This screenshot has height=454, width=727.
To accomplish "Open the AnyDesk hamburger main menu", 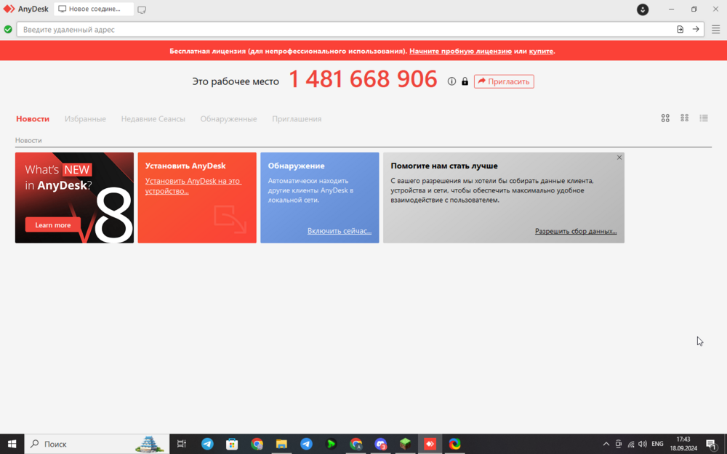I will pyautogui.click(x=716, y=29).
